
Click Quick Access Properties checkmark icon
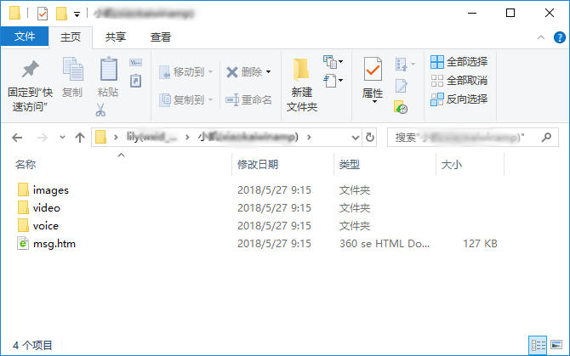pyautogui.click(x=43, y=14)
